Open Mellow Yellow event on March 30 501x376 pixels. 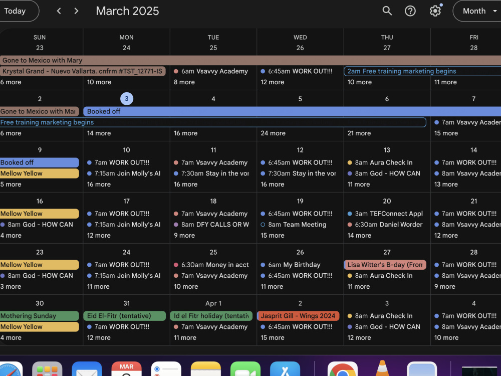tap(39, 327)
